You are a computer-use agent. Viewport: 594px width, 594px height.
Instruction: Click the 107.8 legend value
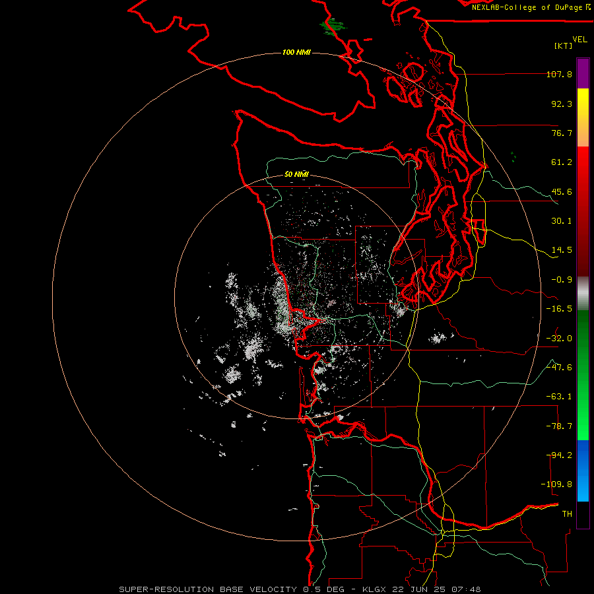point(559,74)
